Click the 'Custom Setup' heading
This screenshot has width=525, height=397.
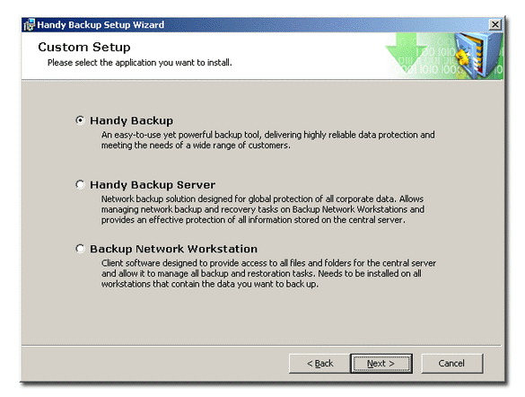[x=84, y=47]
